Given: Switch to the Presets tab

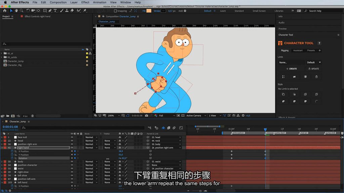Looking at the screenshot, I should coord(311,50).
